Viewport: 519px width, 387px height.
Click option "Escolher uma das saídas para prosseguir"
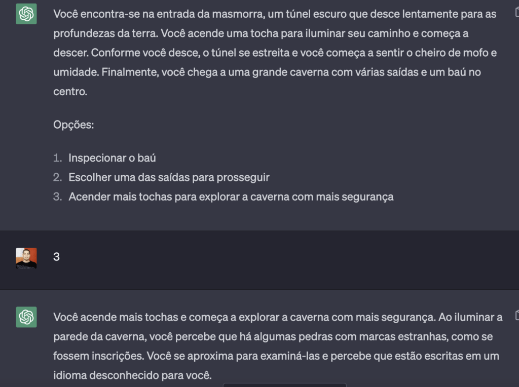tap(169, 178)
